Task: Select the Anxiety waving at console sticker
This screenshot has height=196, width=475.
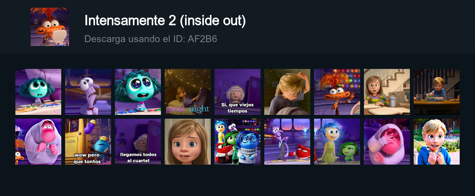Action: 337,92
